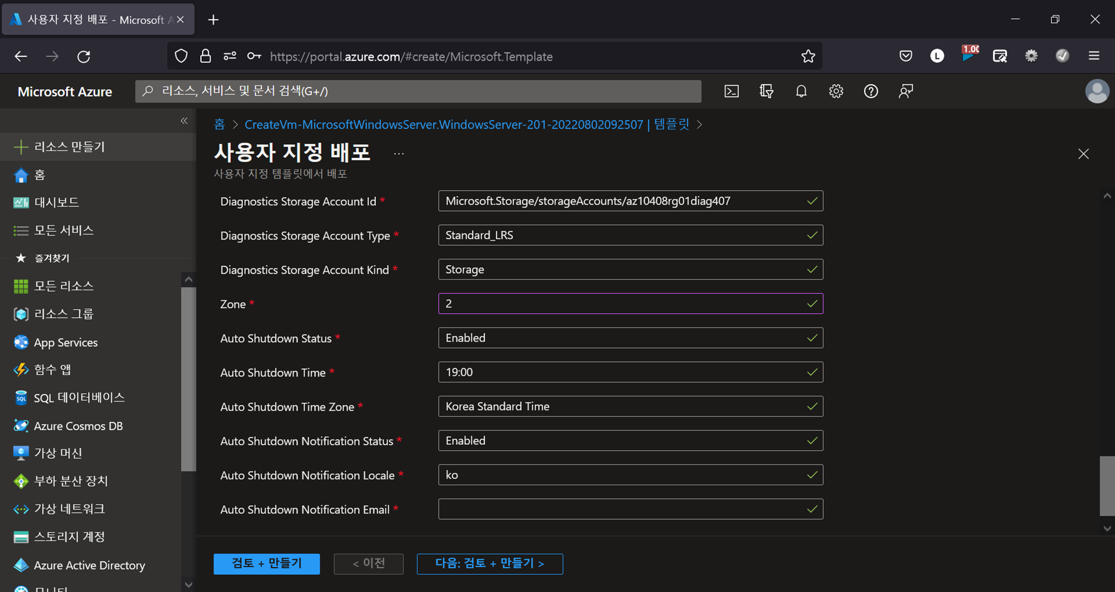Click the Auto Shutdown Time Zone field
1115x592 pixels.
tap(631, 407)
